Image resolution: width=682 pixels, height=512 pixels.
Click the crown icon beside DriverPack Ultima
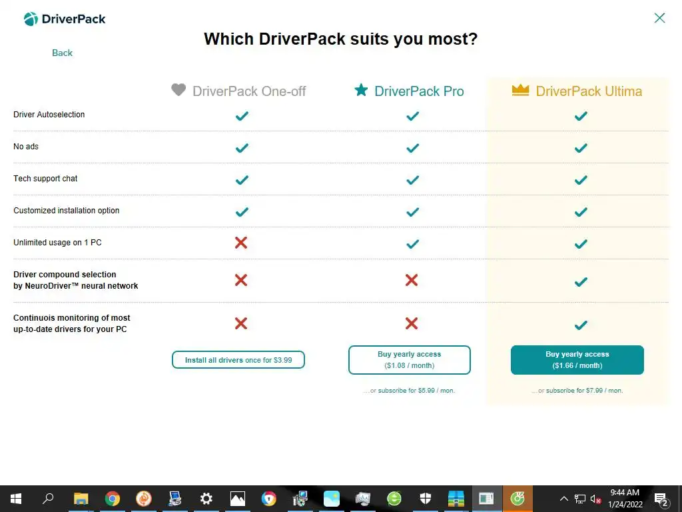[520, 90]
